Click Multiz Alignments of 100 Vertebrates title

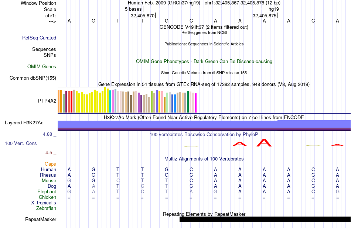coord(204,159)
